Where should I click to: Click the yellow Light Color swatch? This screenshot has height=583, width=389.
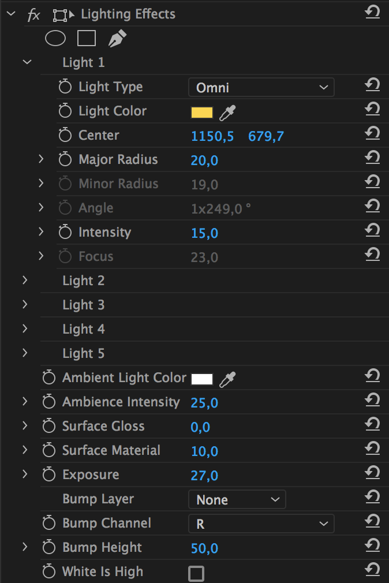coord(201,113)
